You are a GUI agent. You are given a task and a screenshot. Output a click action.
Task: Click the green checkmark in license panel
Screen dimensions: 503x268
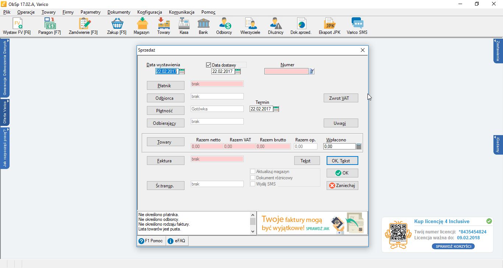(x=489, y=221)
